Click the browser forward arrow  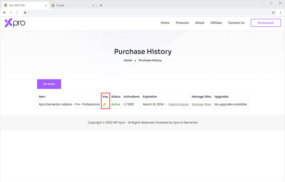coord(11,13)
